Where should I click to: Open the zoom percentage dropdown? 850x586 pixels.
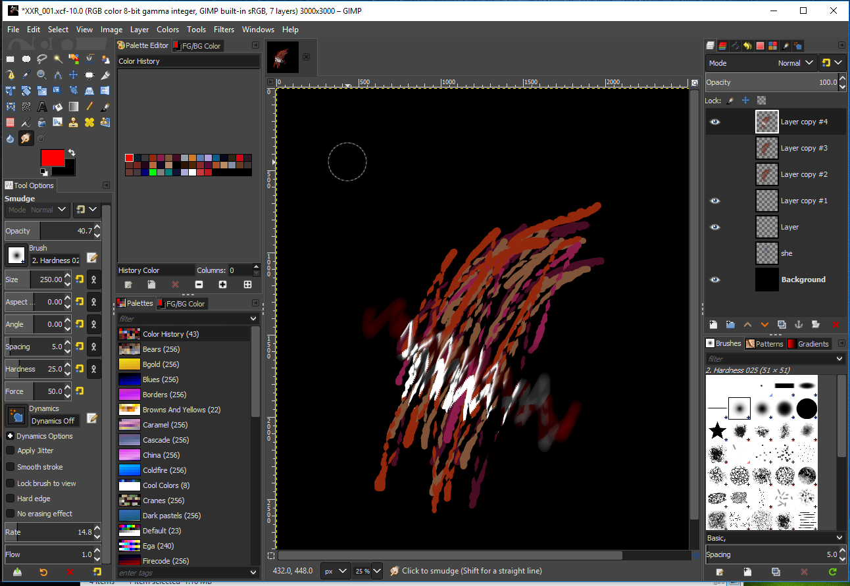[377, 571]
